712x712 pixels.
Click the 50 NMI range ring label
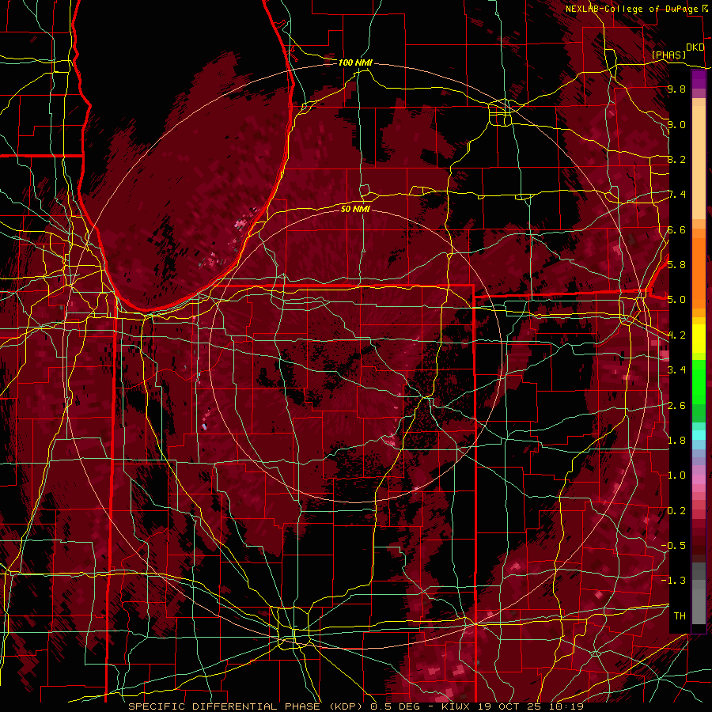pyautogui.click(x=355, y=209)
